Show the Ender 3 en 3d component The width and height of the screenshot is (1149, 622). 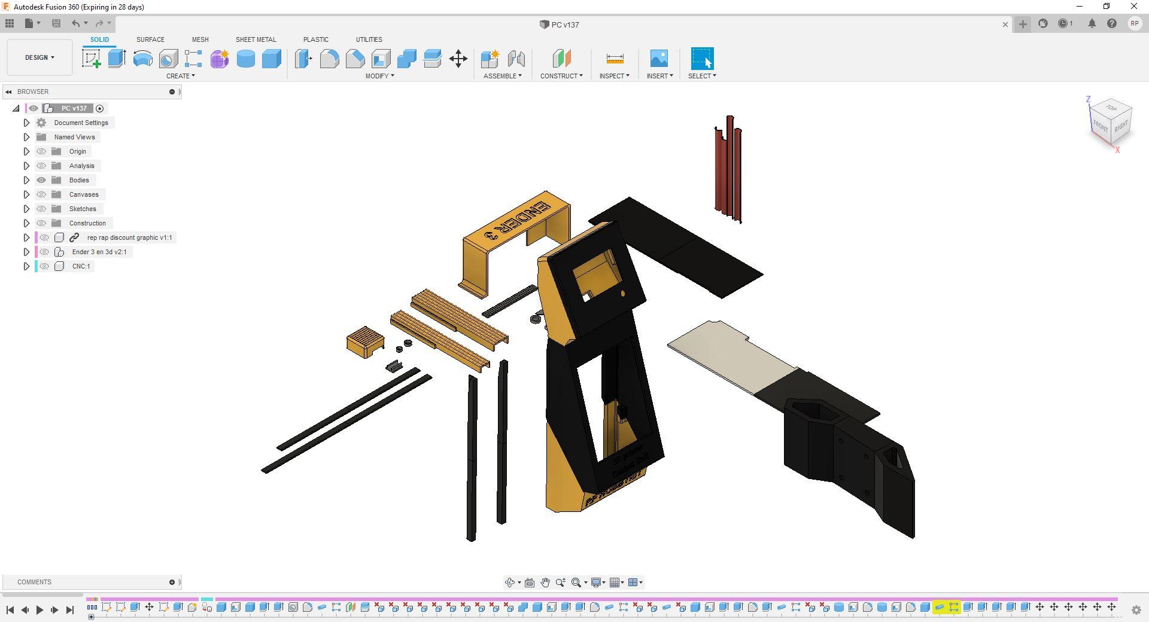(x=44, y=252)
